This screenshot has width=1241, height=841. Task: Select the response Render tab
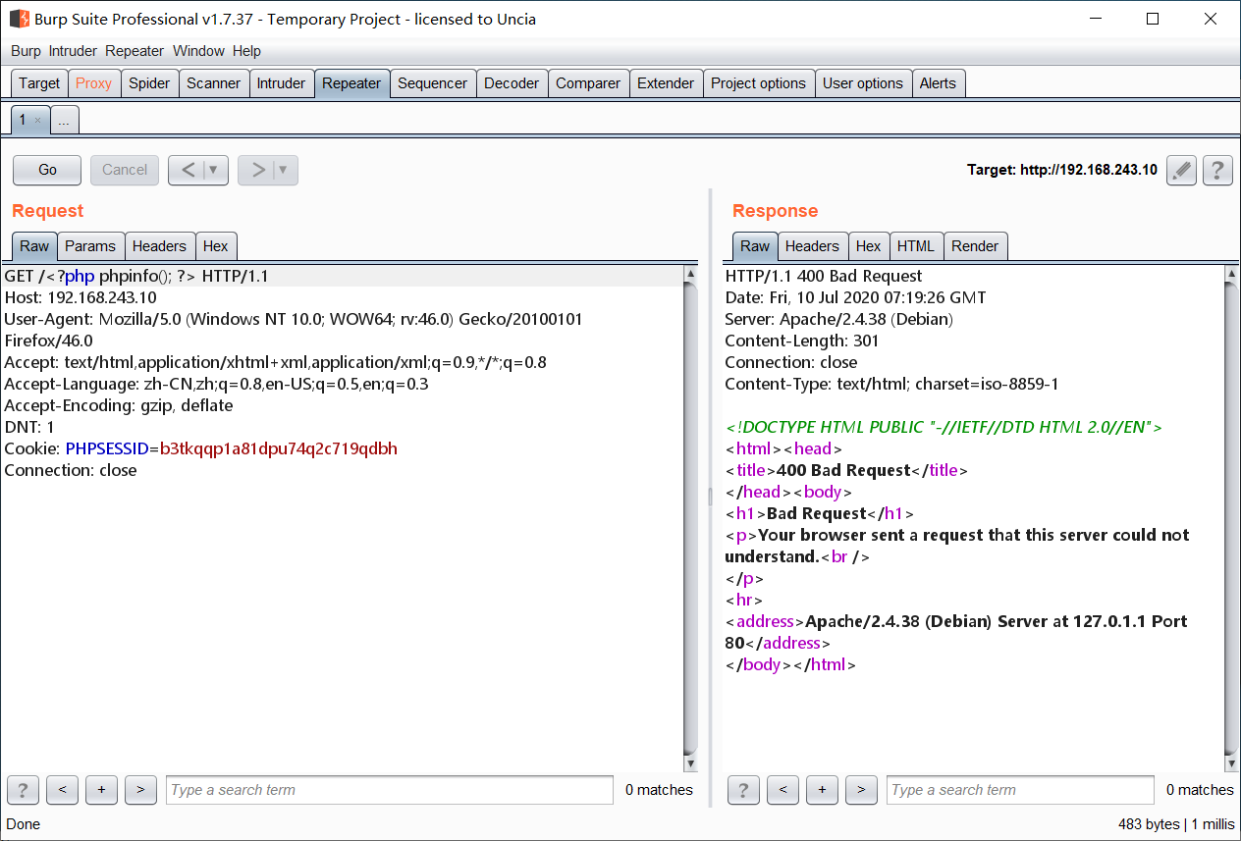pyautogui.click(x=975, y=246)
